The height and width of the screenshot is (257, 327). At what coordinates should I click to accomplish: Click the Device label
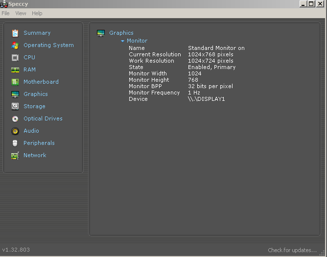(138, 99)
